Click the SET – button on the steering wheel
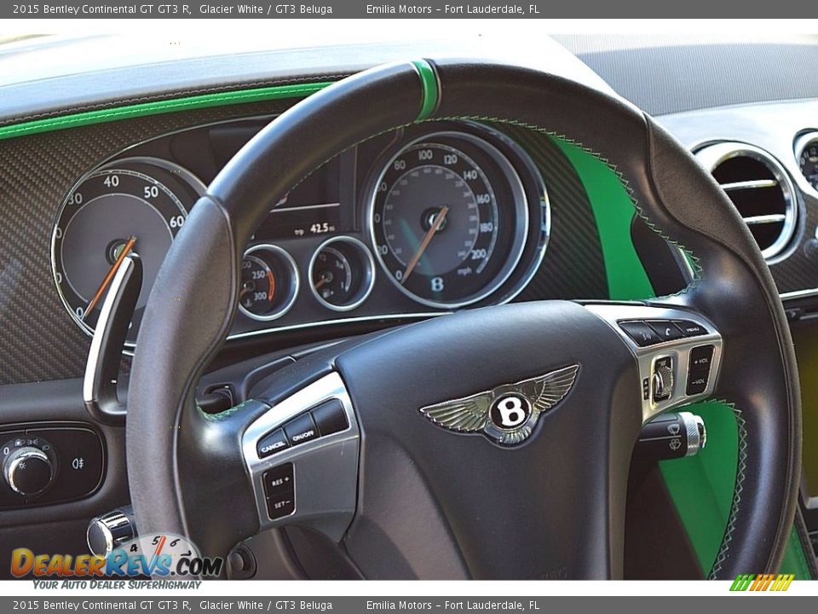The width and height of the screenshot is (818, 614). click(x=282, y=506)
